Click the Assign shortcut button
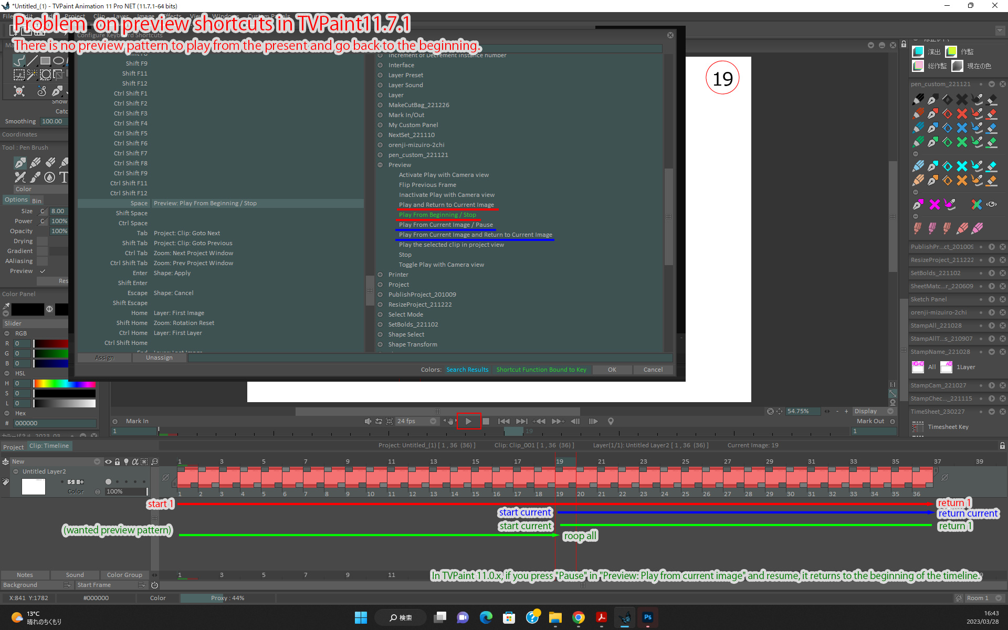1008x630 pixels. click(104, 358)
